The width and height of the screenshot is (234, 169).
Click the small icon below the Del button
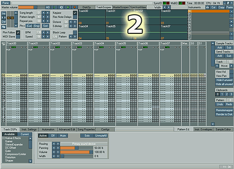coord(4,27)
